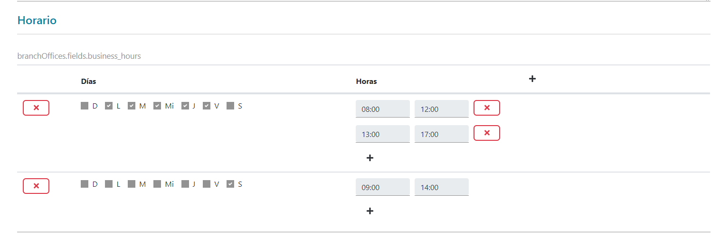The height and width of the screenshot is (237, 720).
Task: Delete the first schedule row with its X button
Action: coord(36,108)
